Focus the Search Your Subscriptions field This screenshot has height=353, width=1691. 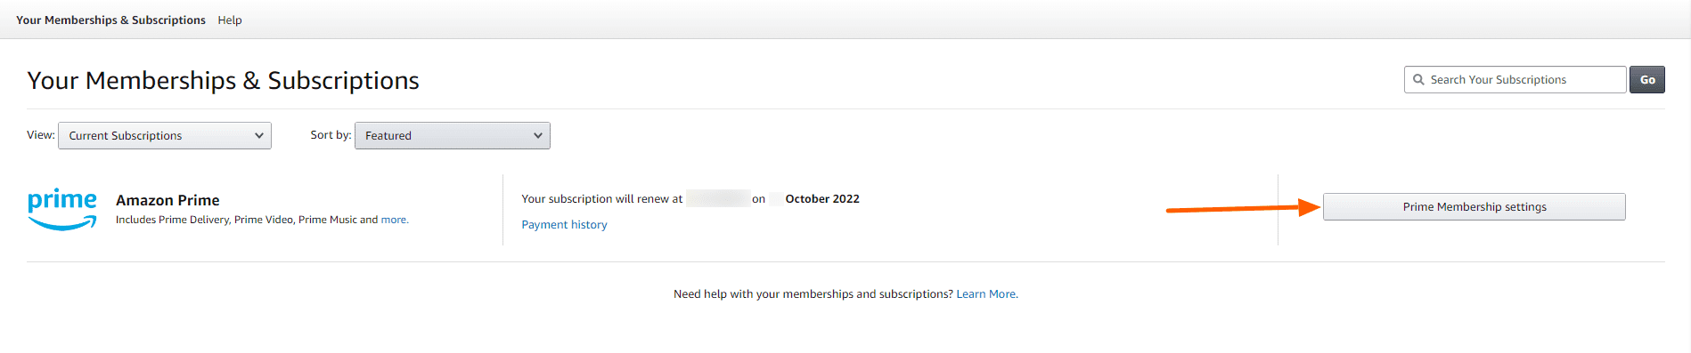click(x=1515, y=79)
